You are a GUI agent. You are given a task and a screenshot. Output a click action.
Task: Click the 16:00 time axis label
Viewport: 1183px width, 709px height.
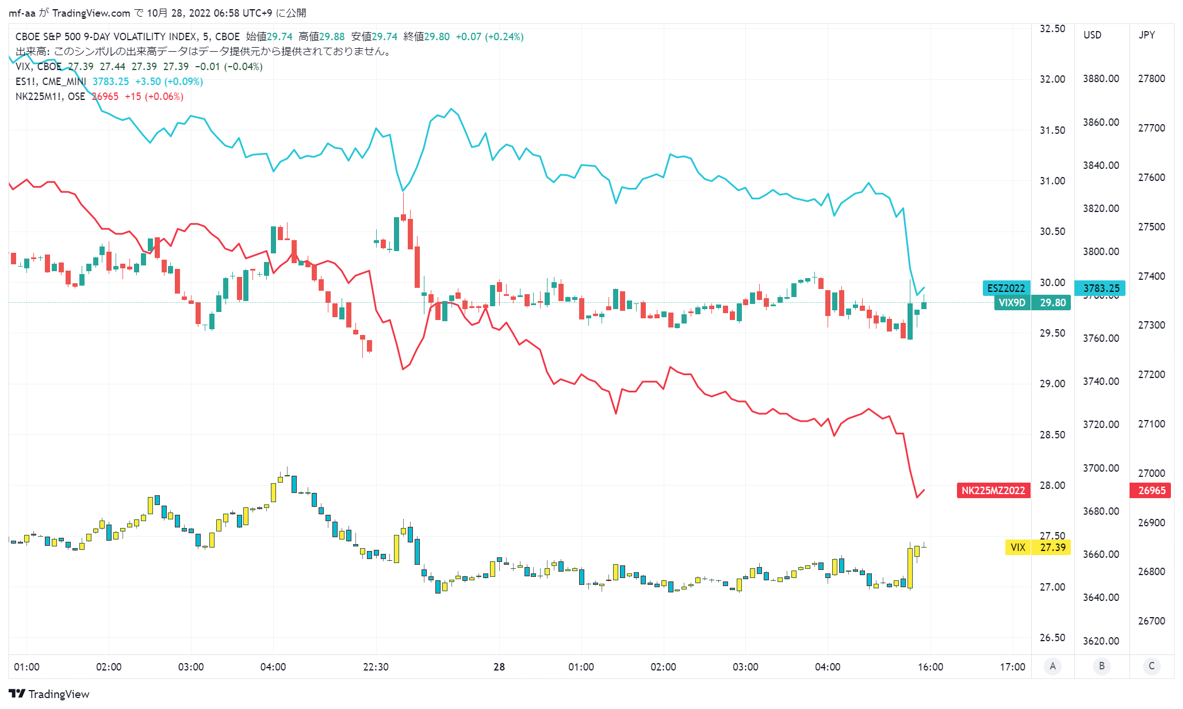930,667
